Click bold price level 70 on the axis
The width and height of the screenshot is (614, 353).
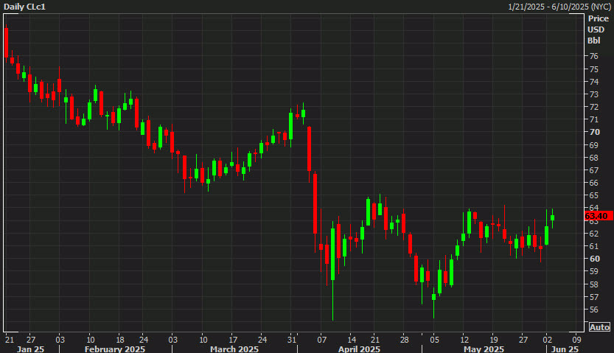tap(594, 132)
